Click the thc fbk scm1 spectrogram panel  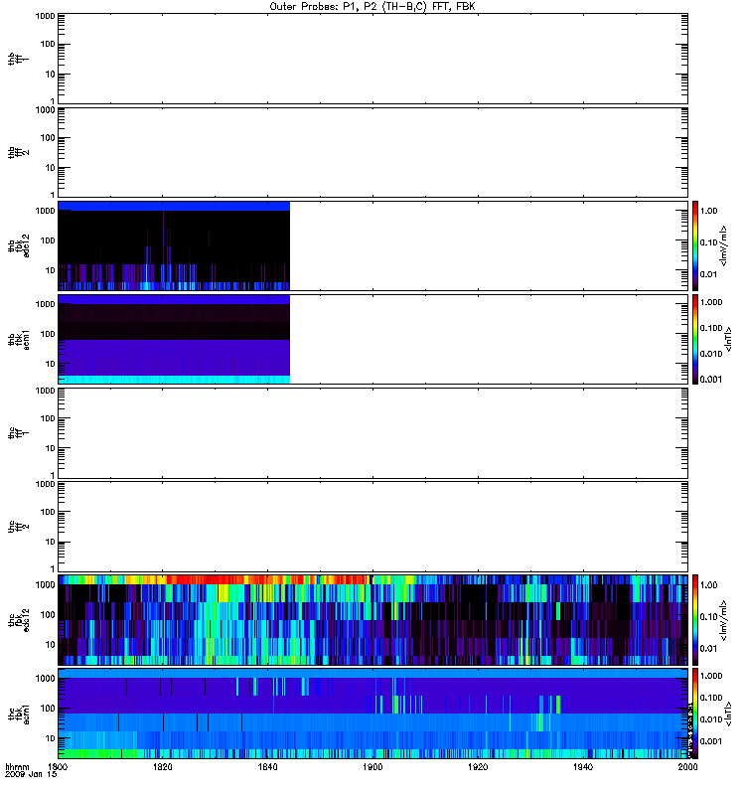coord(372,714)
